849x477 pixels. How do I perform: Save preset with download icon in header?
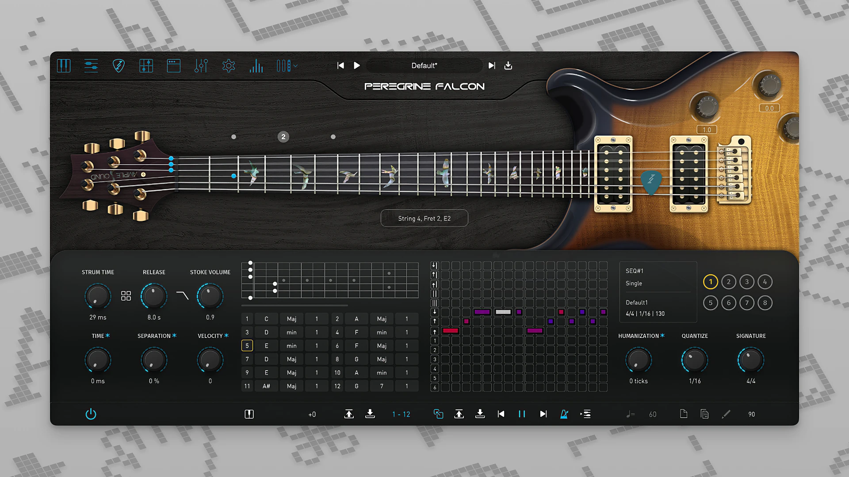pos(509,65)
